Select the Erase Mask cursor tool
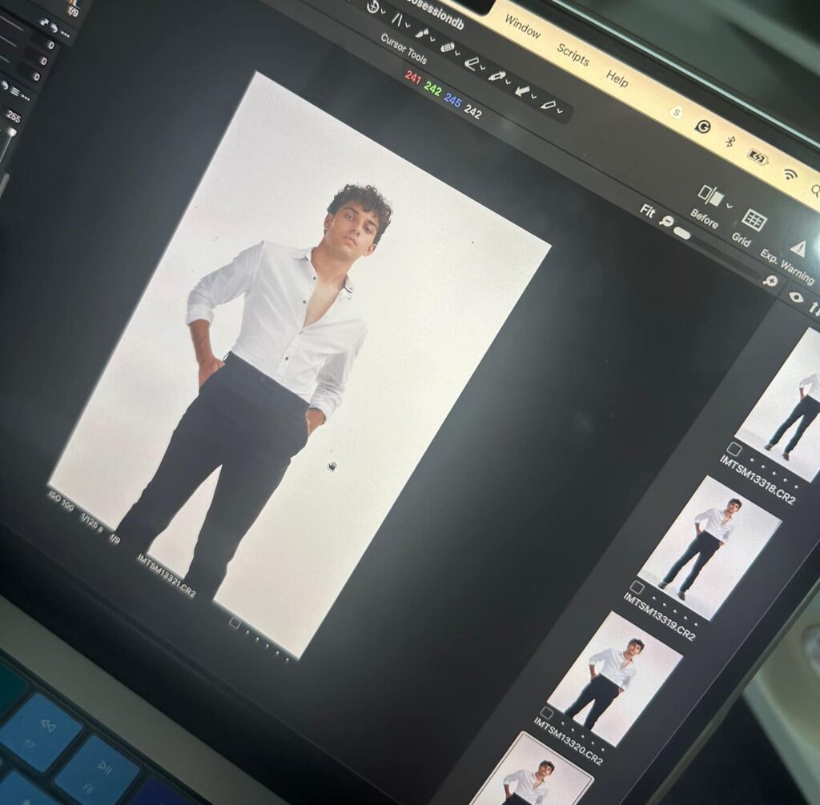 tap(447, 47)
